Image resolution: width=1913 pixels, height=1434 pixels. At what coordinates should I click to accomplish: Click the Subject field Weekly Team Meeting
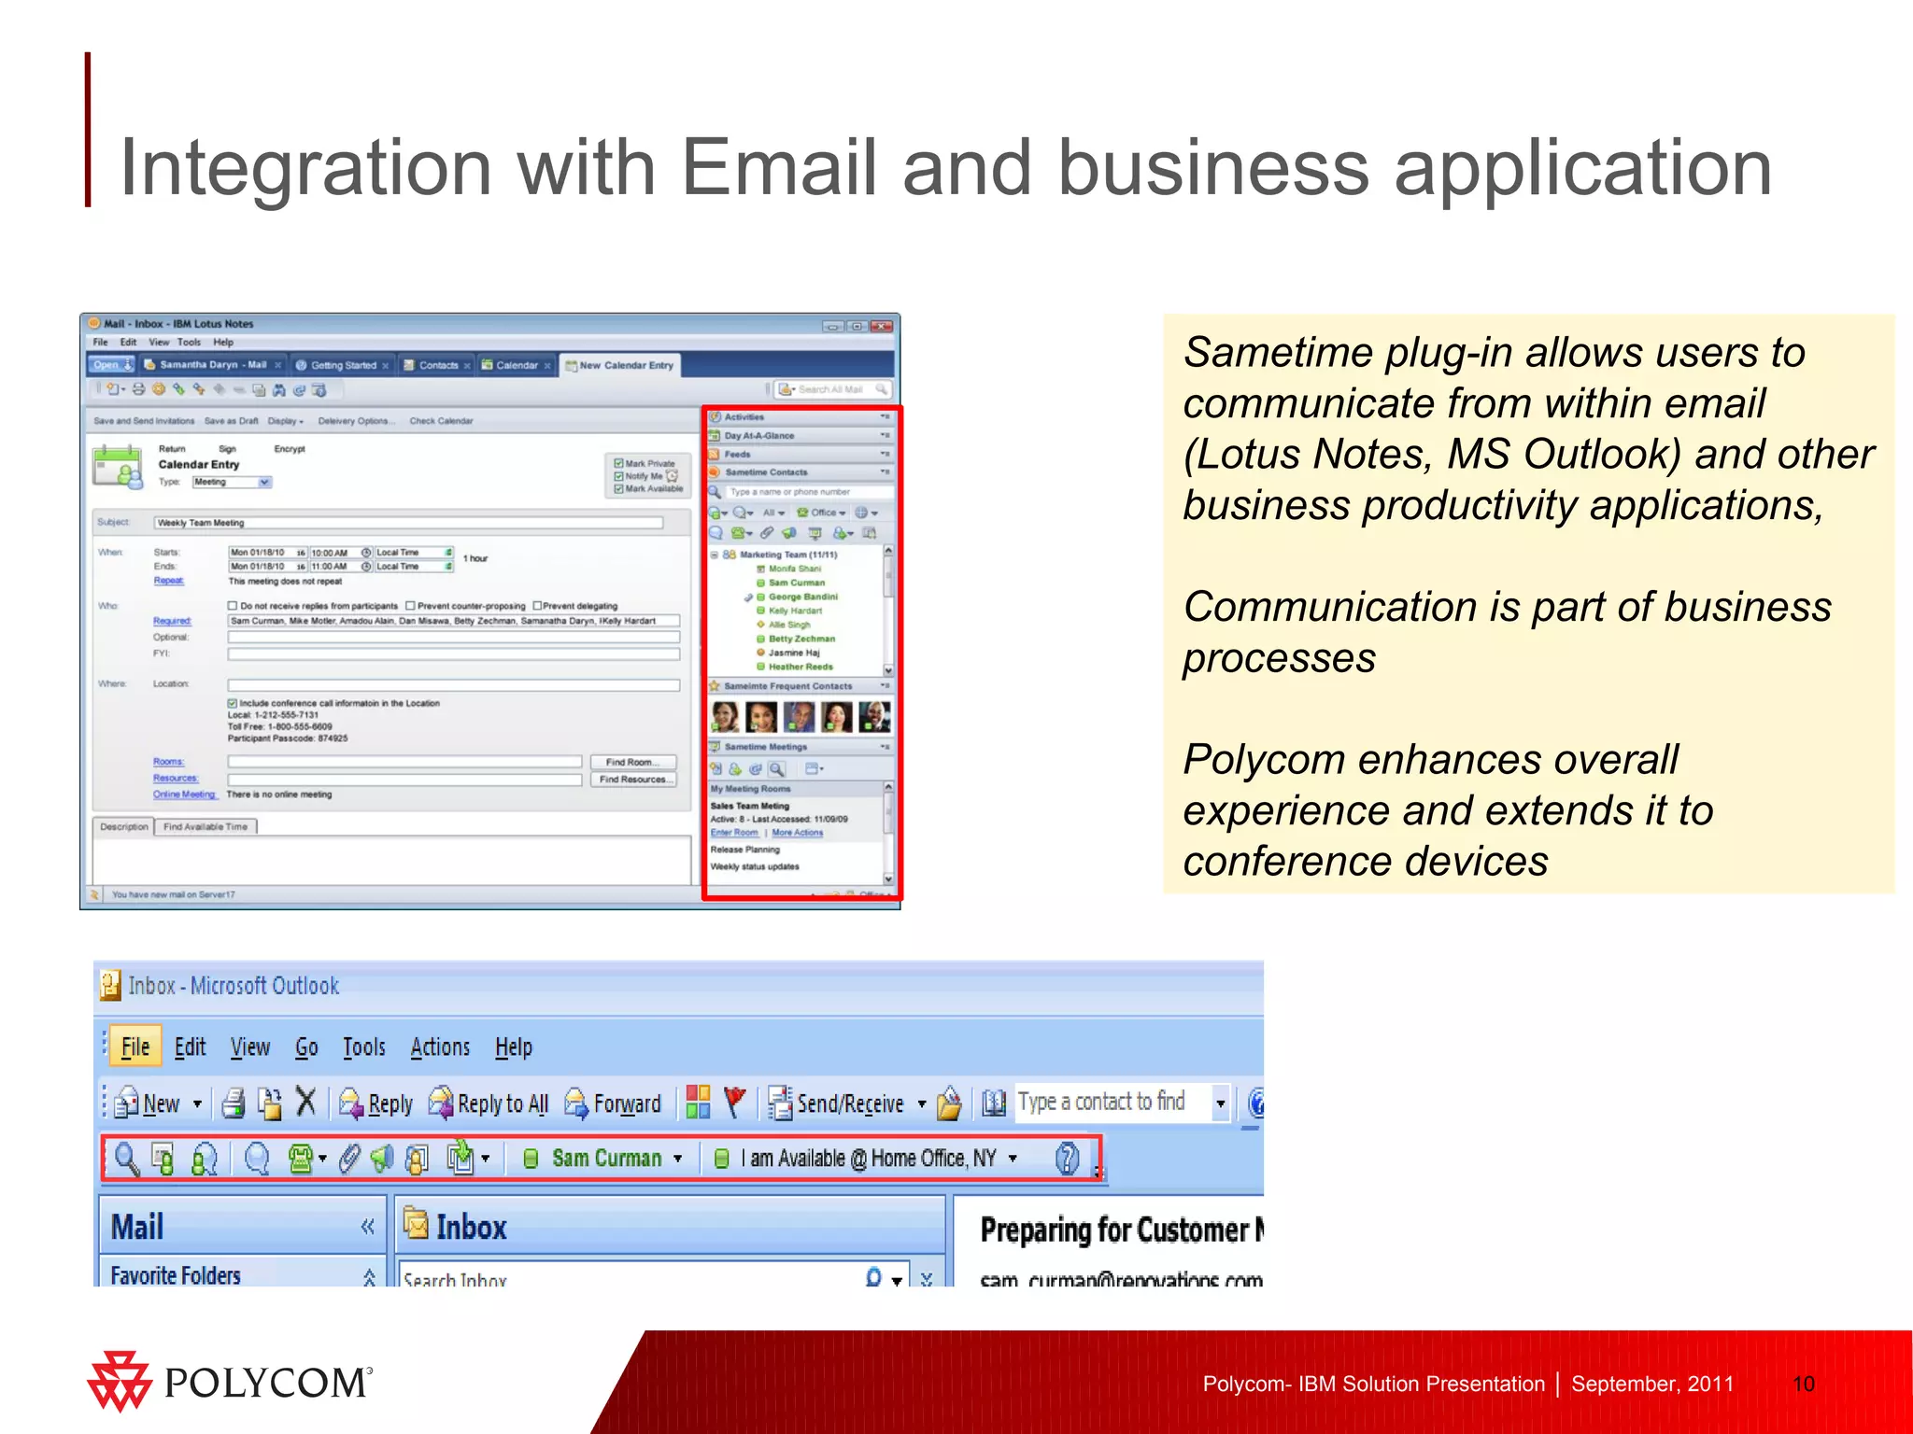(x=408, y=523)
